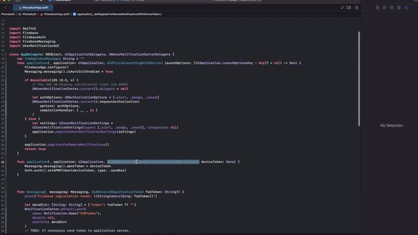Click the TODO comment about application server
418x235 pixels.
pyautogui.click(x=77, y=230)
